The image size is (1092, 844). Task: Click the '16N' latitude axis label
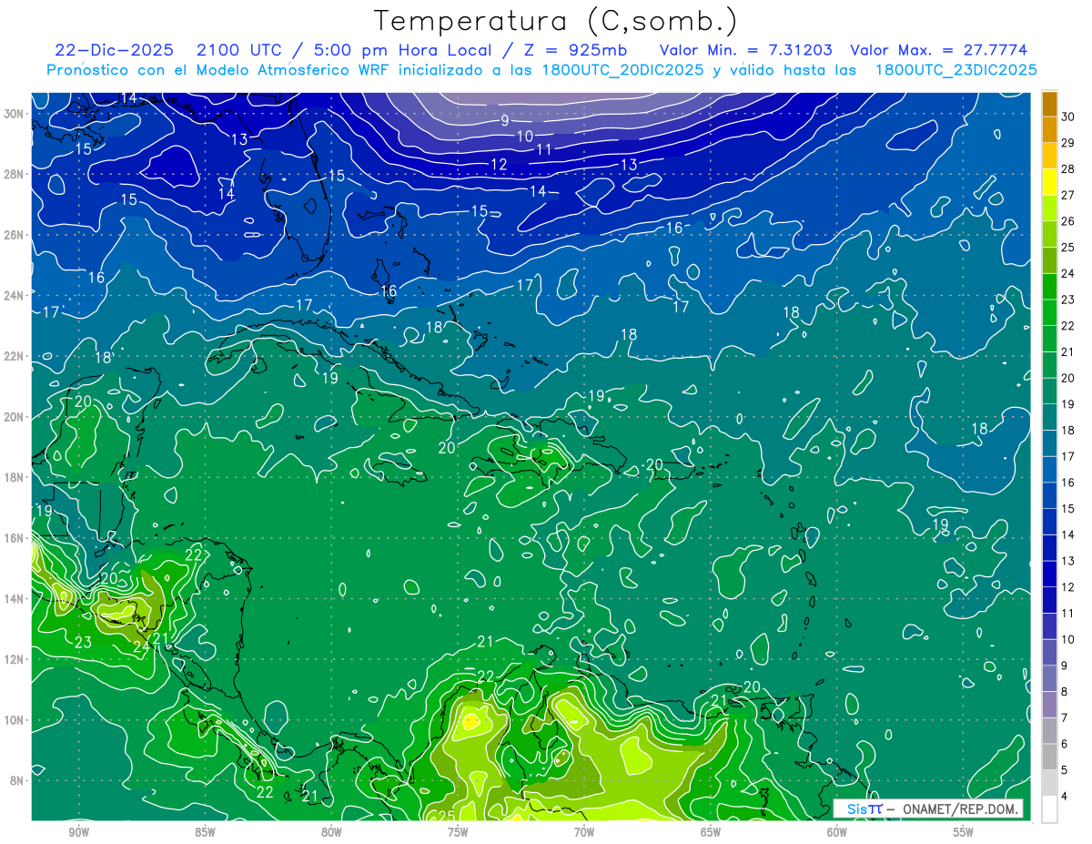click(x=15, y=537)
